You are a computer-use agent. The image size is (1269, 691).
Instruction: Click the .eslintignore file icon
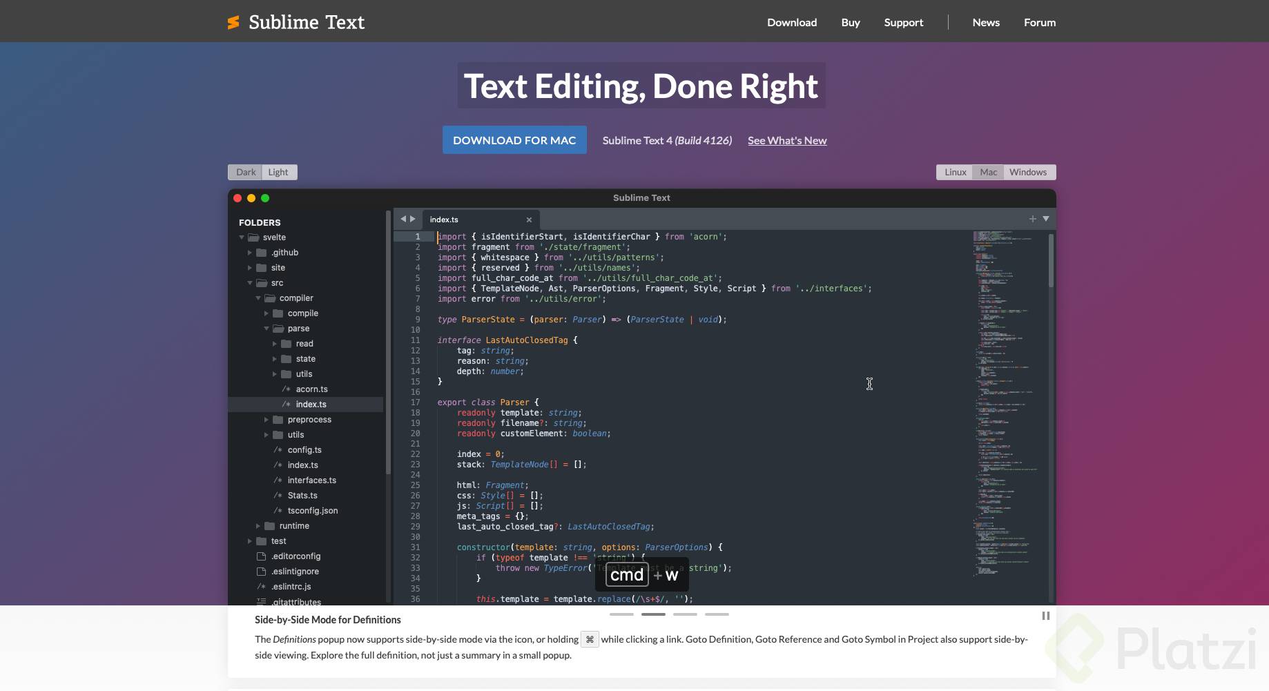pyautogui.click(x=261, y=572)
